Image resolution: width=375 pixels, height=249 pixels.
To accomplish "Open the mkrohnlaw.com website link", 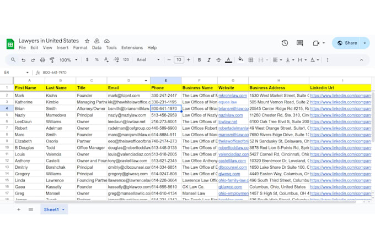I will (x=233, y=96).
